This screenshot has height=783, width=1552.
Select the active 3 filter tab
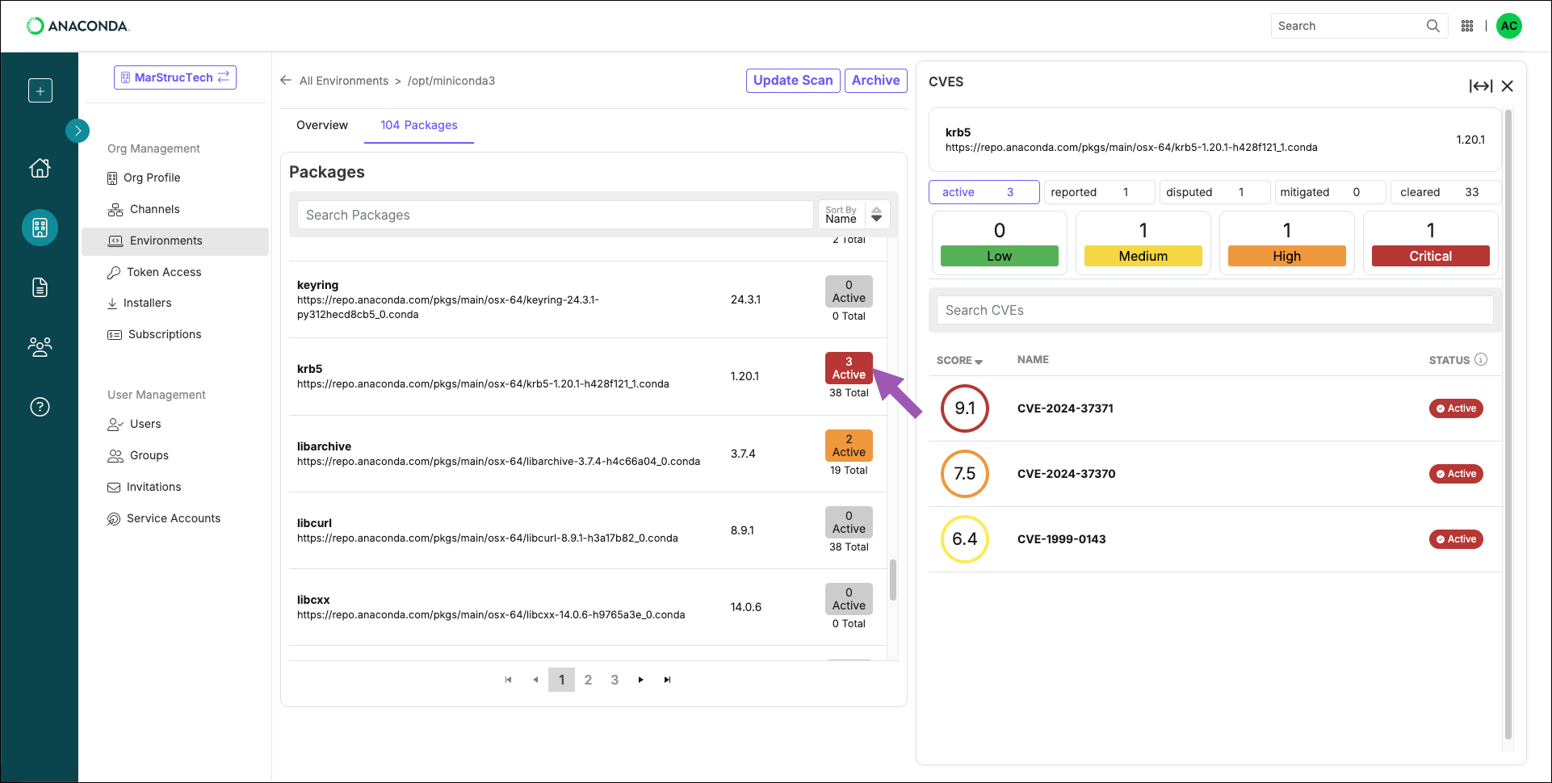tap(984, 192)
